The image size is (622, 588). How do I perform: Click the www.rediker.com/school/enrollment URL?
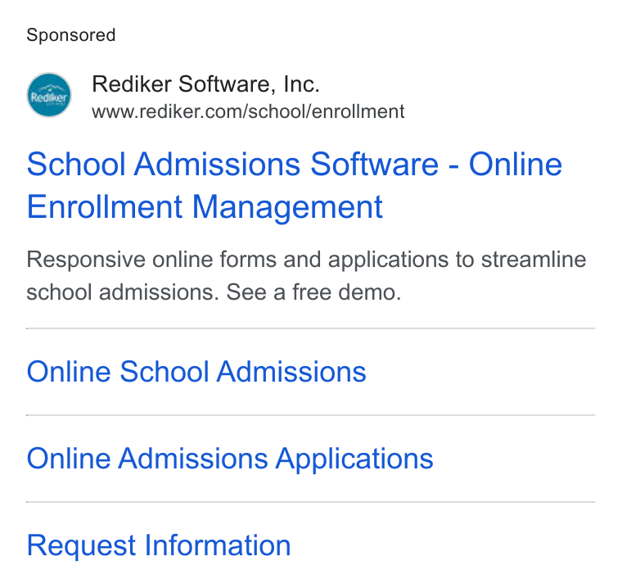[x=248, y=111]
